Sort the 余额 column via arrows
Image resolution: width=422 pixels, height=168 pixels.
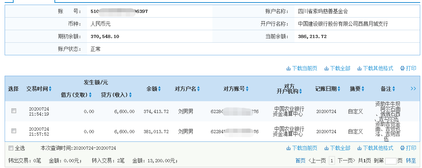(160, 89)
